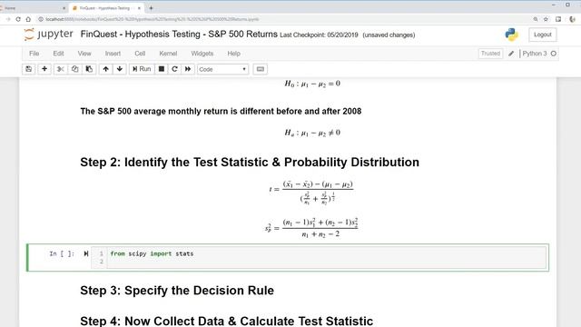581x327 pixels.
Task: Open the cell type Code dropdown
Action: click(222, 69)
